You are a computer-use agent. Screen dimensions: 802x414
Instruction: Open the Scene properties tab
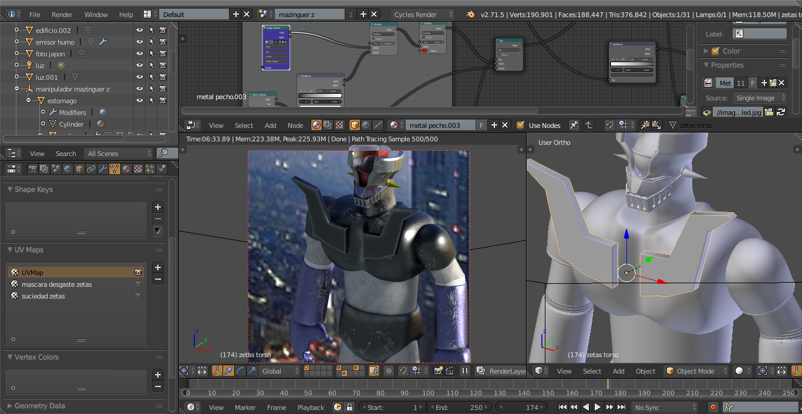[56, 169]
